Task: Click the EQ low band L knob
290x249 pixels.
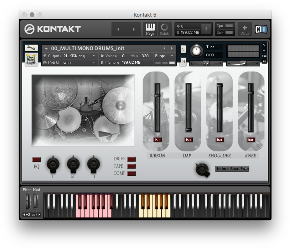Action: point(53,163)
